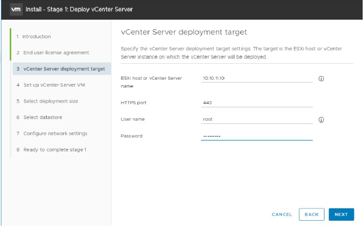Focus the Password input field
This screenshot has height=228, width=364.
(x=257, y=136)
